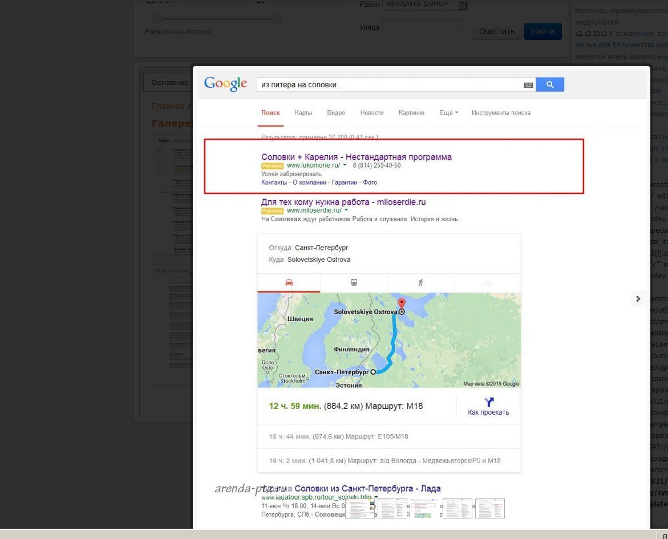Select the car driving mode icon
This screenshot has height=539, width=668.
[289, 282]
